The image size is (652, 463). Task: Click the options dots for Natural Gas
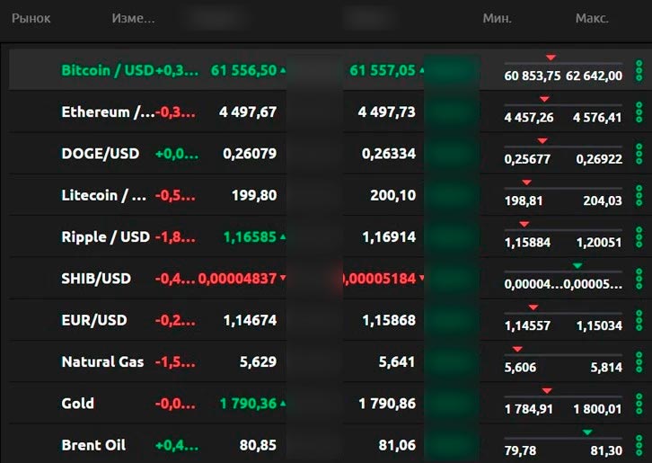tap(639, 361)
